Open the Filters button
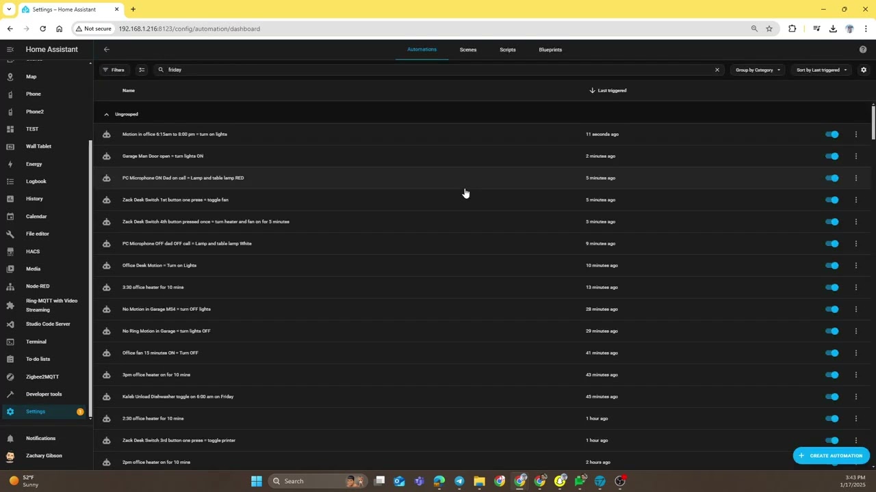 tap(114, 70)
